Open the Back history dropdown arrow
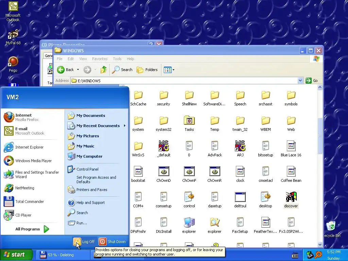Screen dimensions: 348x261 click(78, 70)
